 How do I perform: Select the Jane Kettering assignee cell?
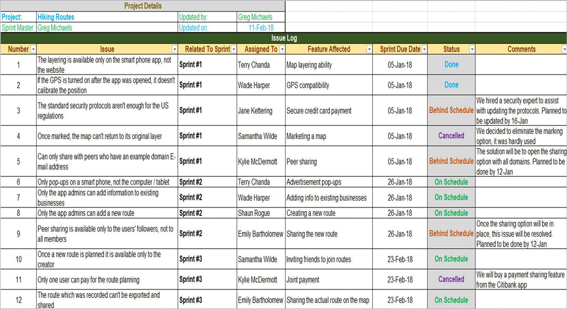tap(255, 111)
